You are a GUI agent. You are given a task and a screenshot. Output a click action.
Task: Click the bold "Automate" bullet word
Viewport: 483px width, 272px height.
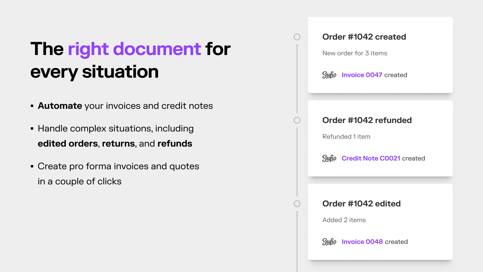(x=60, y=106)
